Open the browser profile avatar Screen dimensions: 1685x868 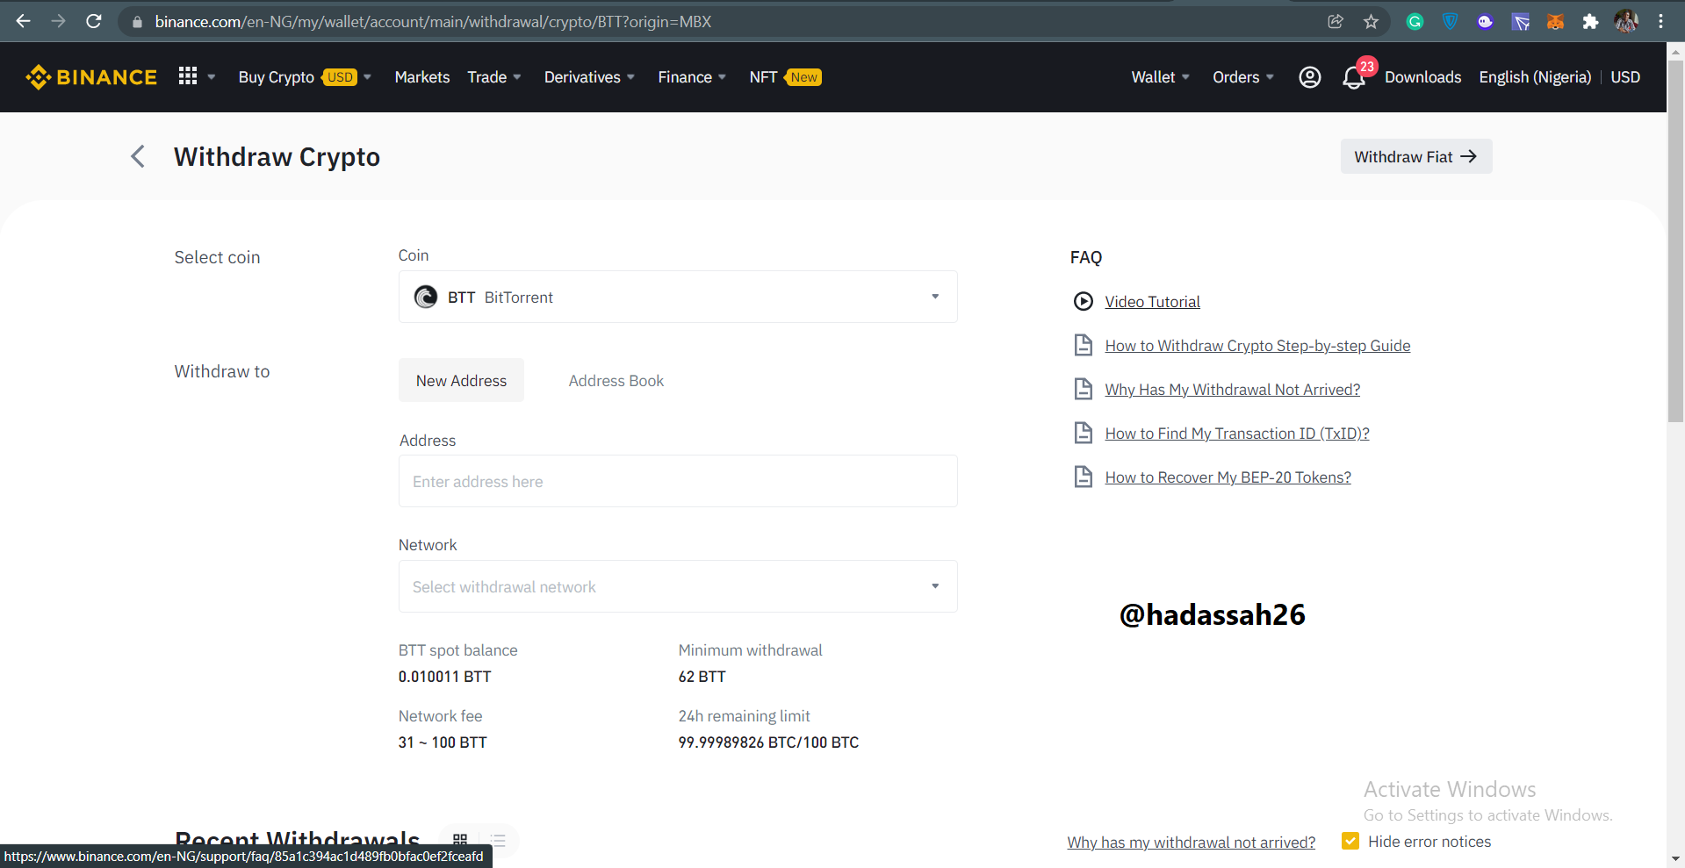pyautogui.click(x=1626, y=21)
